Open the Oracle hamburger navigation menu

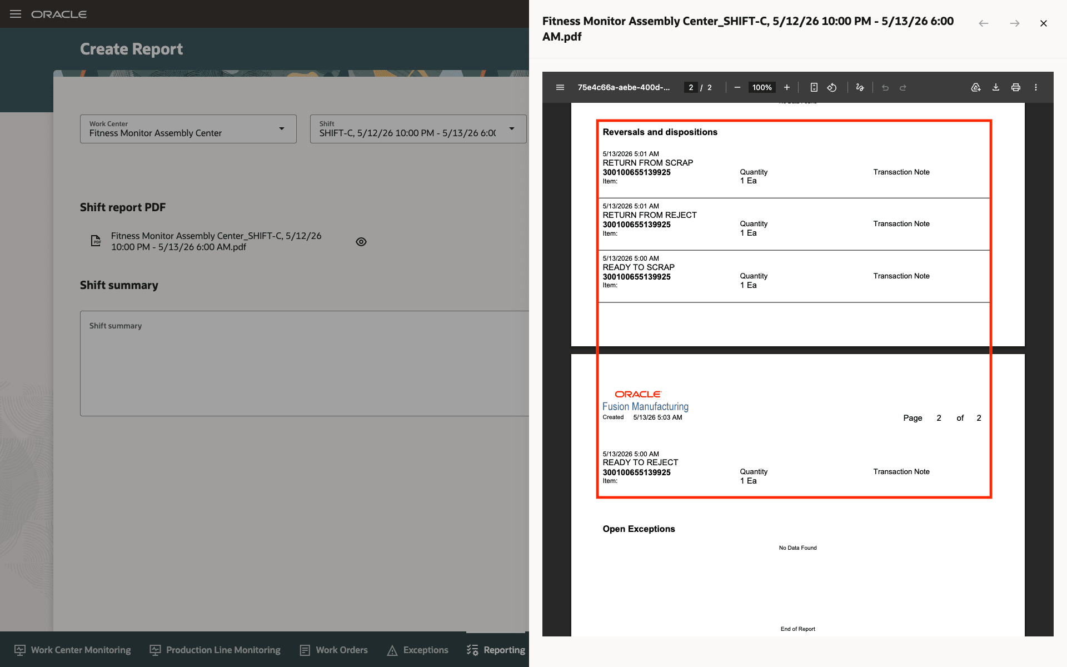tap(16, 14)
